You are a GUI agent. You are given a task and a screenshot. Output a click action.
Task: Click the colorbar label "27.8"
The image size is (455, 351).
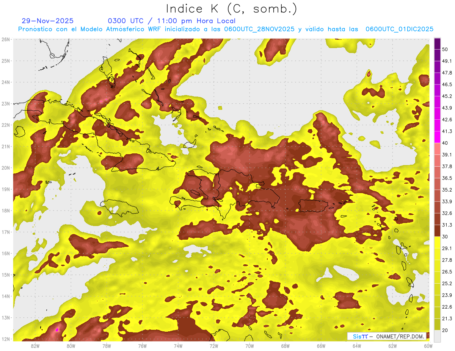(447, 260)
